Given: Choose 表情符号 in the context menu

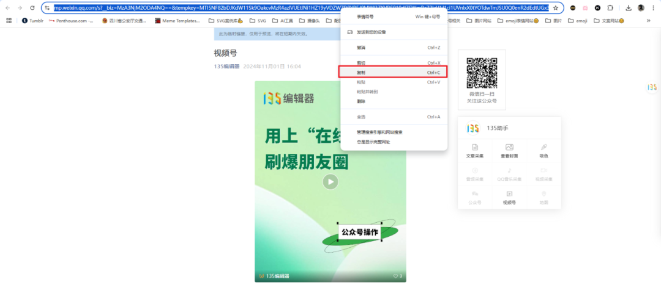Looking at the screenshot, I should [394, 16].
